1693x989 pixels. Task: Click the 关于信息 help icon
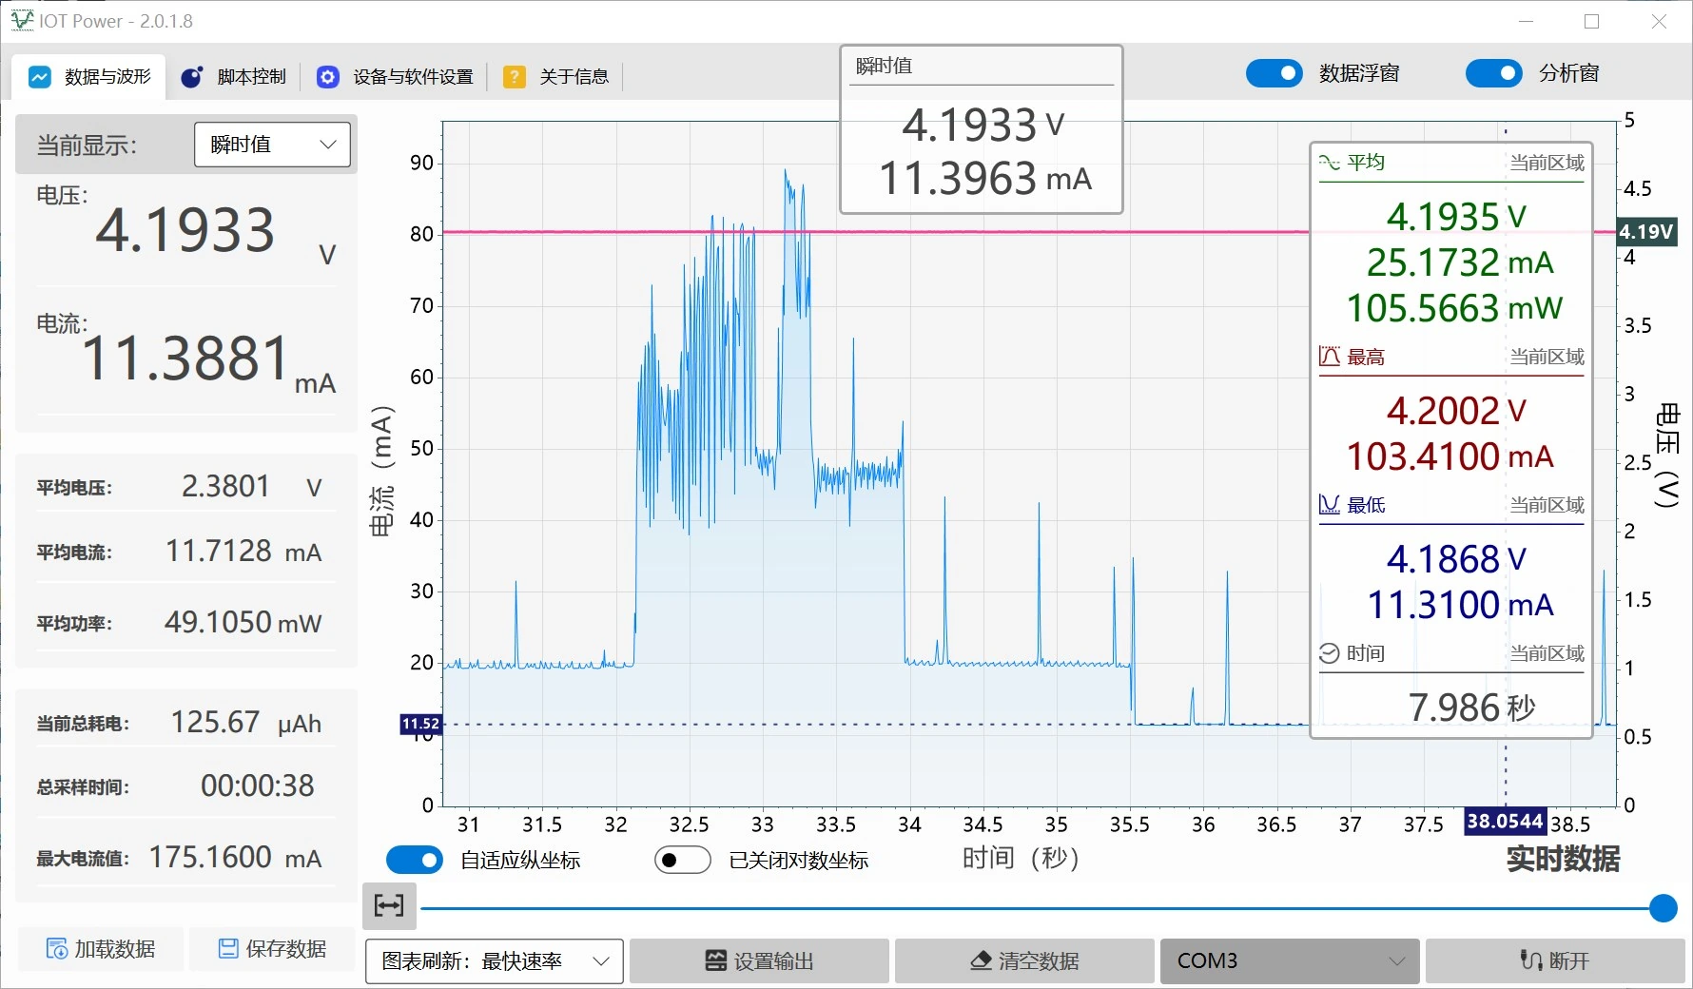515,77
